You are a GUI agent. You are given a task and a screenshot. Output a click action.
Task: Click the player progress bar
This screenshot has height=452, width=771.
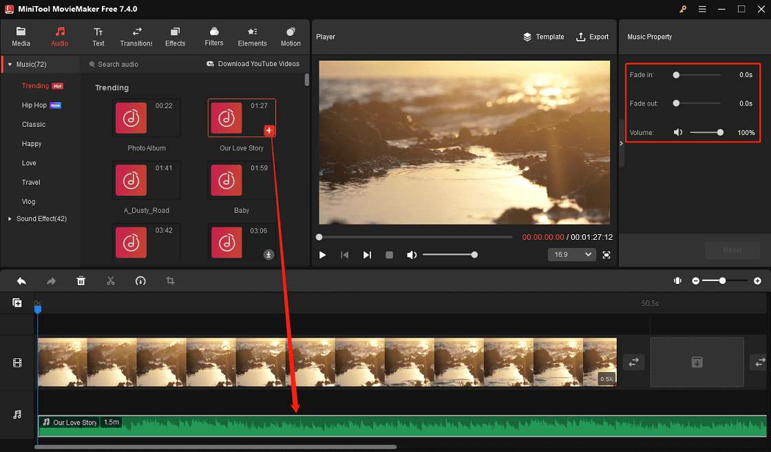(416, 237)
